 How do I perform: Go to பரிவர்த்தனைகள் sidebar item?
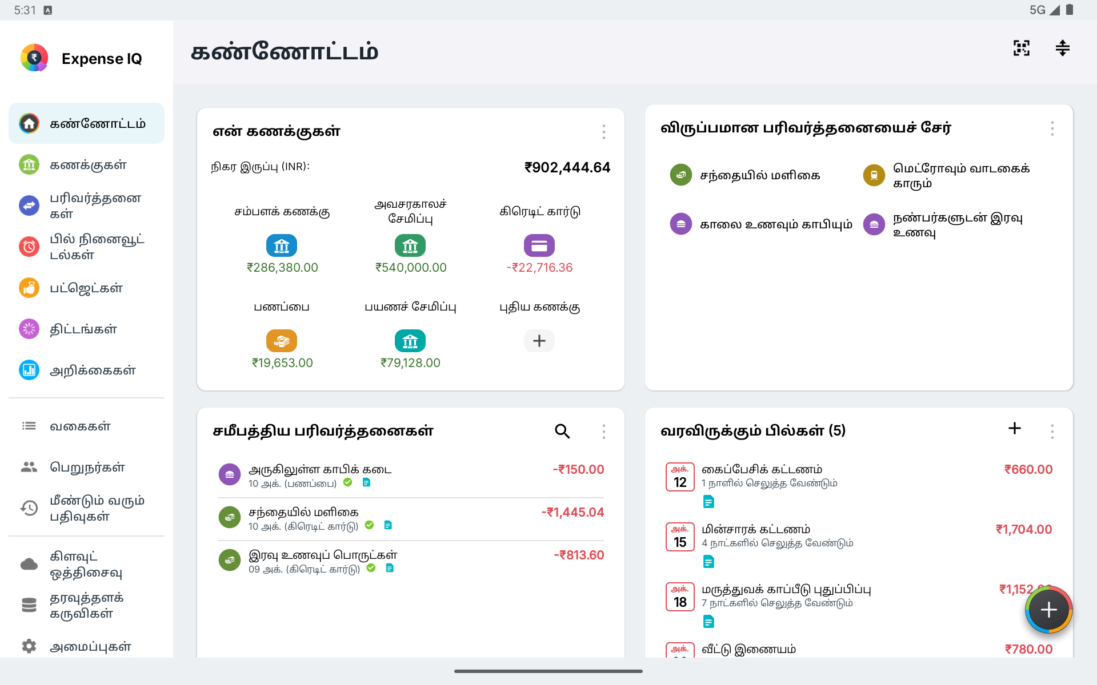click(x=86, y=205)
